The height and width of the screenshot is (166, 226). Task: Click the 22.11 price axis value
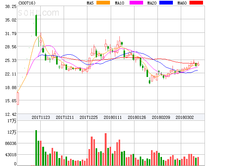click(11, 74)
